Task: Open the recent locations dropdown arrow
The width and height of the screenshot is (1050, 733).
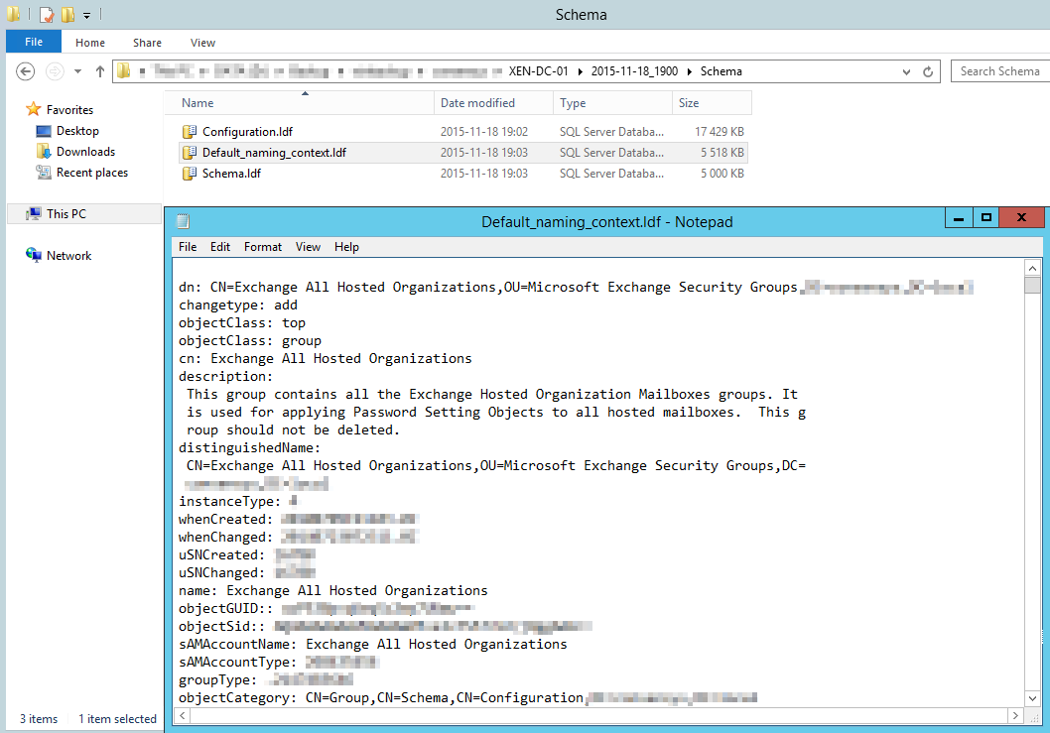Action: (x=78, y=71)
